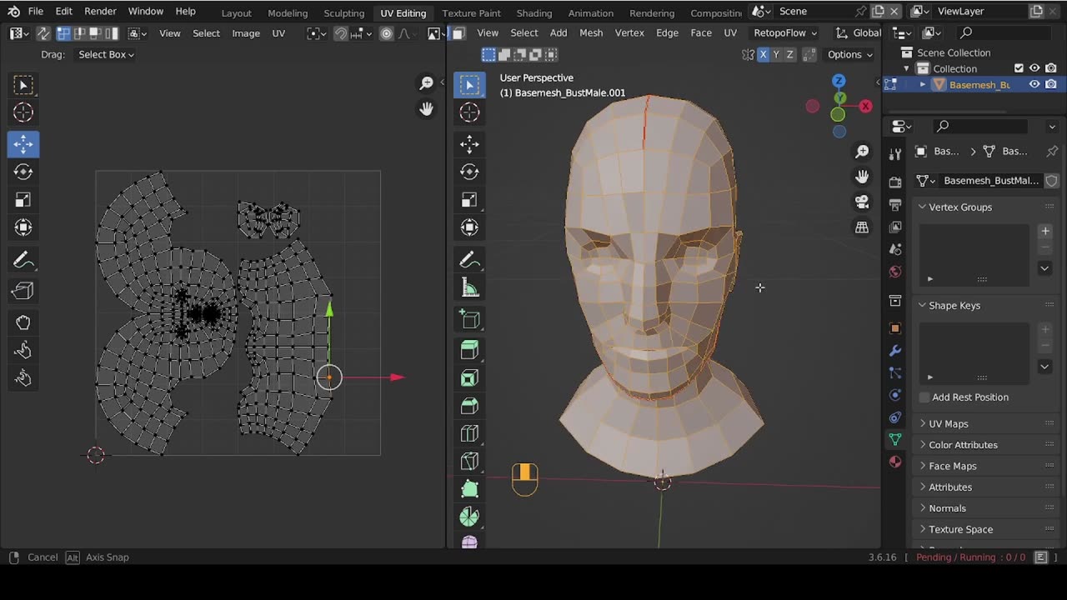
Task: Open the File menu
Action: (x=36, y=12)
